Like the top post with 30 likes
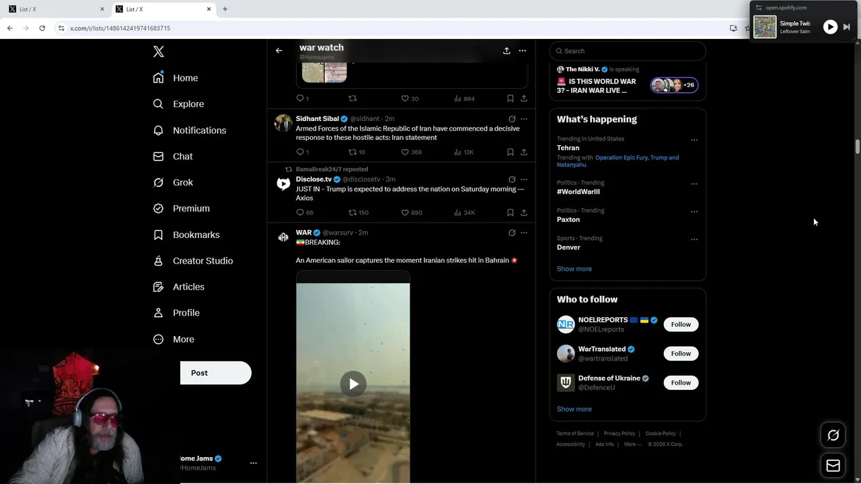This screenshot has height=484, width=861. [x=410, y=98]
